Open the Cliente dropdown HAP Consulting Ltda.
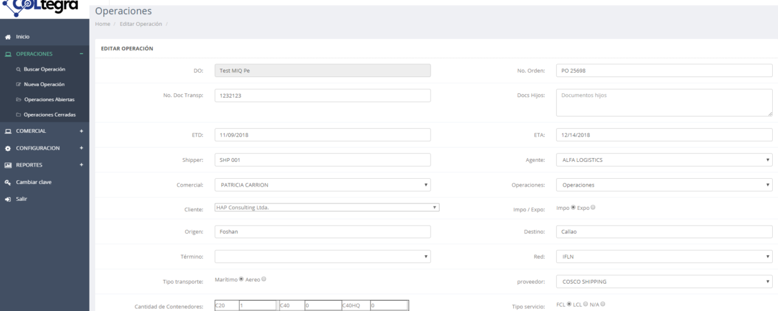The image size is (778, 311). pyautogui.click(x=327, y=207)
